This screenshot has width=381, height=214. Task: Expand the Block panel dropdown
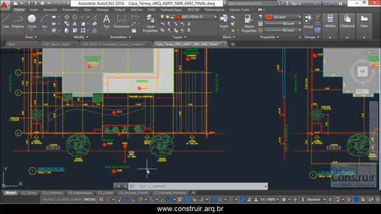pos(229,37)
